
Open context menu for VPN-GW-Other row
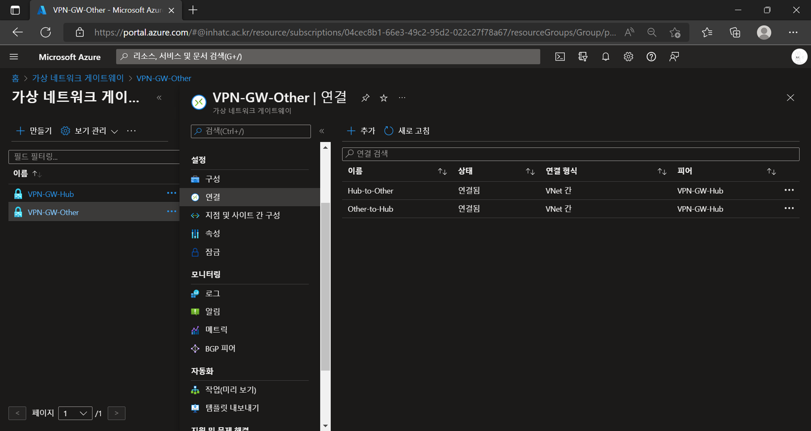[172, 212]
